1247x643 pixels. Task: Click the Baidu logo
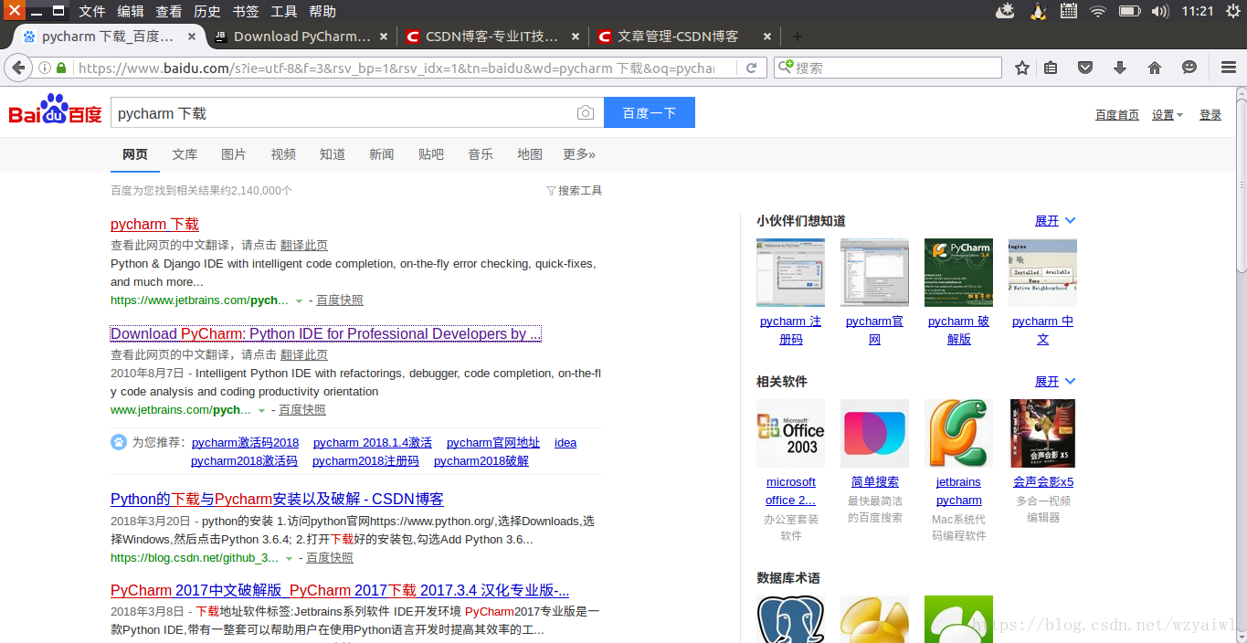click(x=55, y=110)
